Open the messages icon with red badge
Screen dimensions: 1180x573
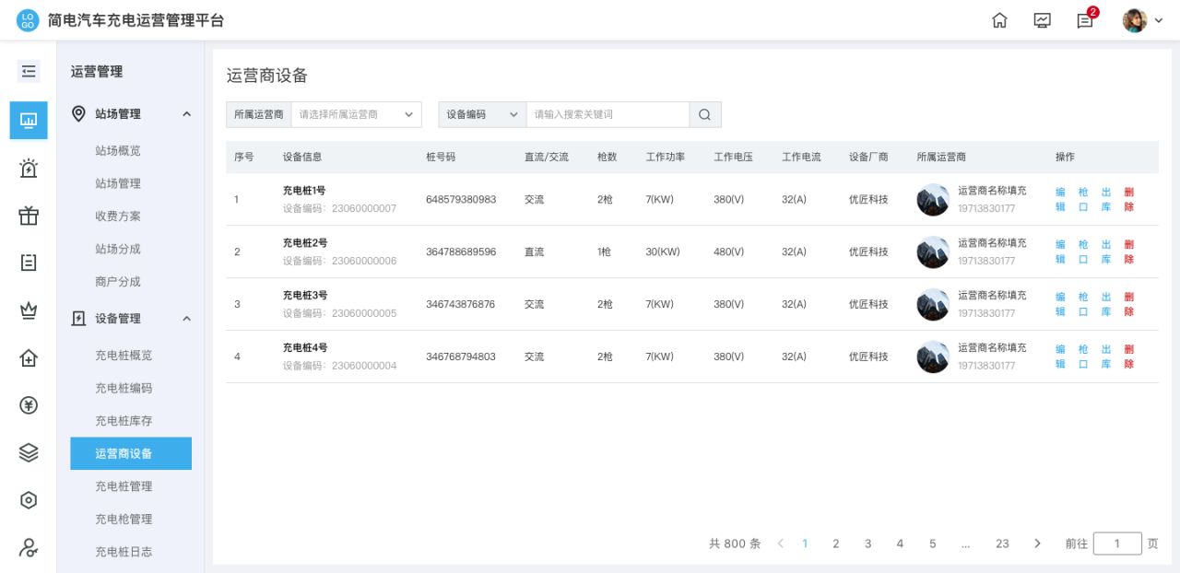pos(1085,20)
